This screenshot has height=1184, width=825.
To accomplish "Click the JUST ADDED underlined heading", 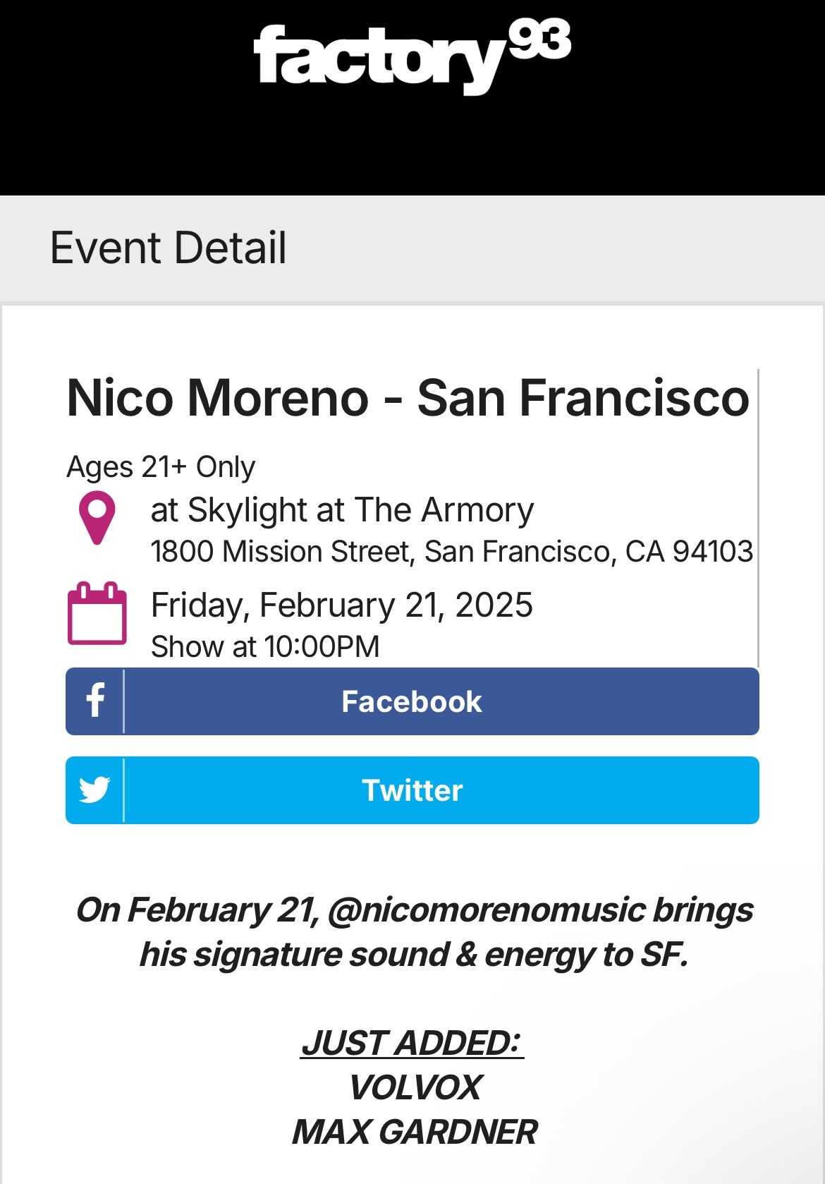I will click(412, 1043).
